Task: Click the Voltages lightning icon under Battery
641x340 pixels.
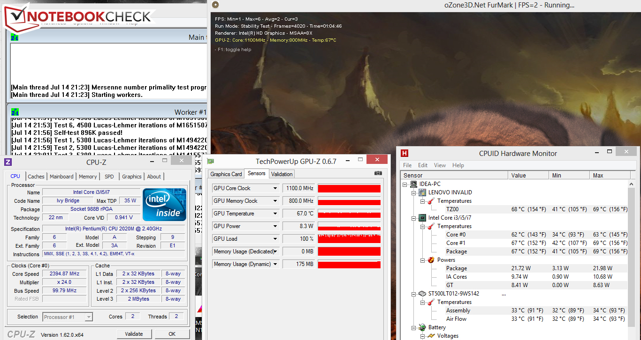Action: [x=431, y=336]
